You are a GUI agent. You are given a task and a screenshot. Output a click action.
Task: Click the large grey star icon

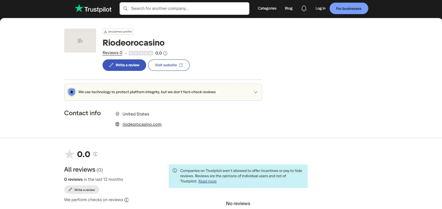[x=69, y=154]
